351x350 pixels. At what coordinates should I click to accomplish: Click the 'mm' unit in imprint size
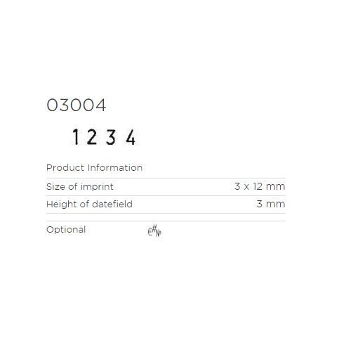pos(276,187)
